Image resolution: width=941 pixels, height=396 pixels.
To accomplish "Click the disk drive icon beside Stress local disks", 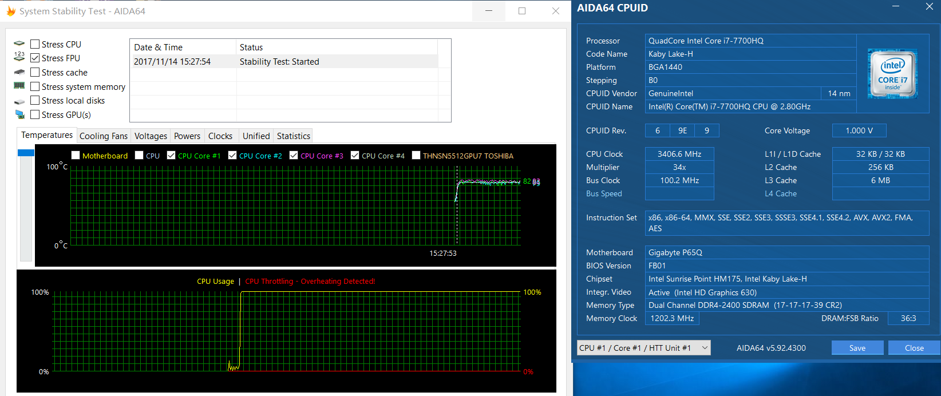I will pos(19,101).
